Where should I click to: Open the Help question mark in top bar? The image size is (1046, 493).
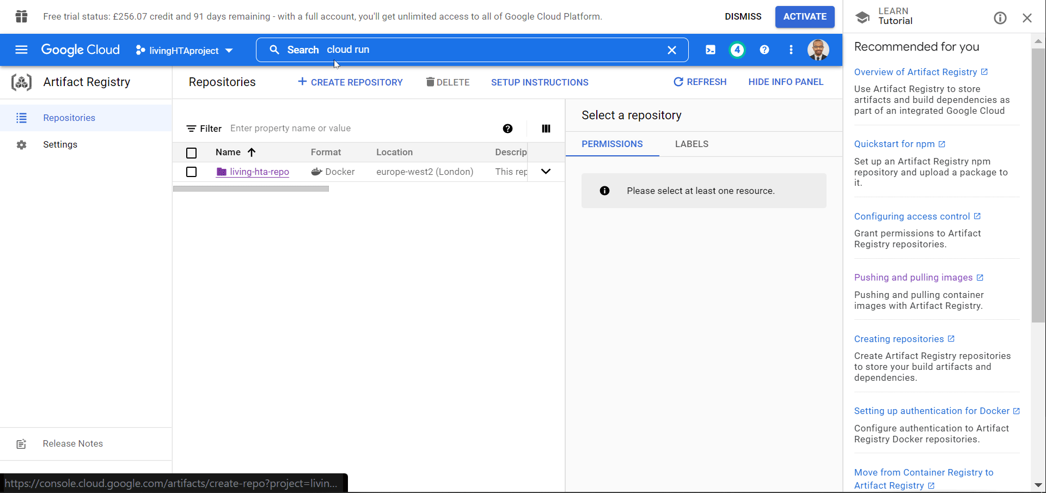764,50
